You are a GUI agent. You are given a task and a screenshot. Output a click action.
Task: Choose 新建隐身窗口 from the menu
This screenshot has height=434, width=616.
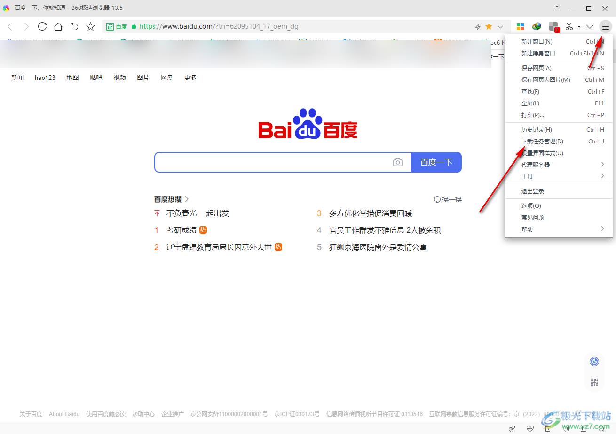click(560, 54)
